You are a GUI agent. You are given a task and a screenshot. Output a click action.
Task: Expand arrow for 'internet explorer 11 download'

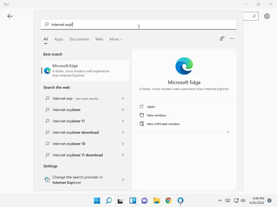pyautogui.click(x=123, y=155)
